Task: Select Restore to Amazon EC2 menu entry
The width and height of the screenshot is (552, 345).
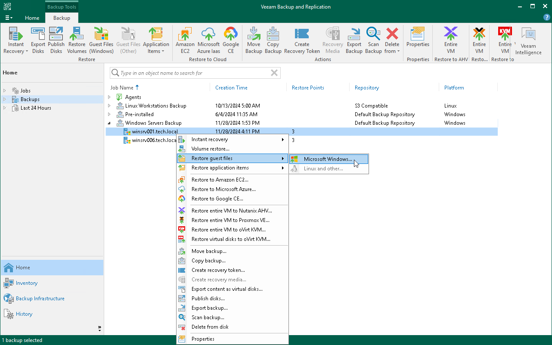Action: (x=220, y=180)
